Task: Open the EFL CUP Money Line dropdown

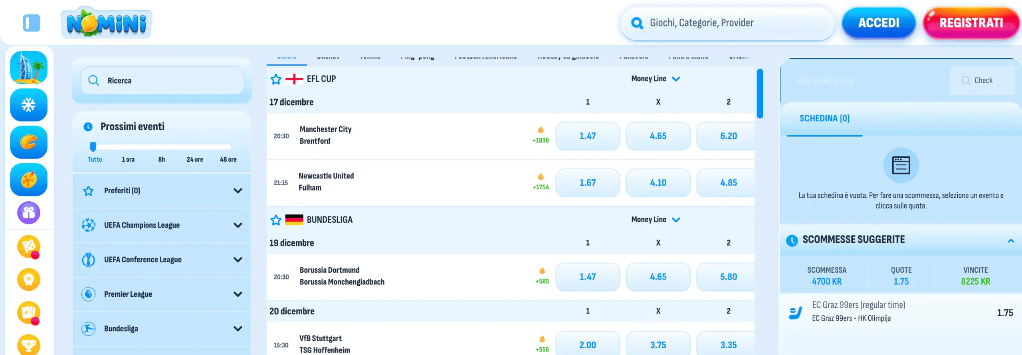Action: [656, 79]
